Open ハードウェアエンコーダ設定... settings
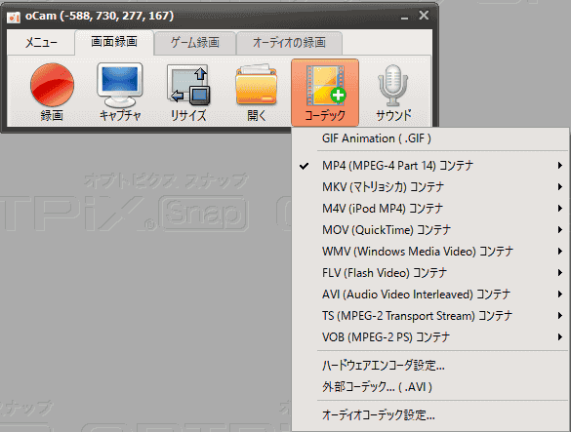Viewport: 571px width, 432px height. pos(430,366)
